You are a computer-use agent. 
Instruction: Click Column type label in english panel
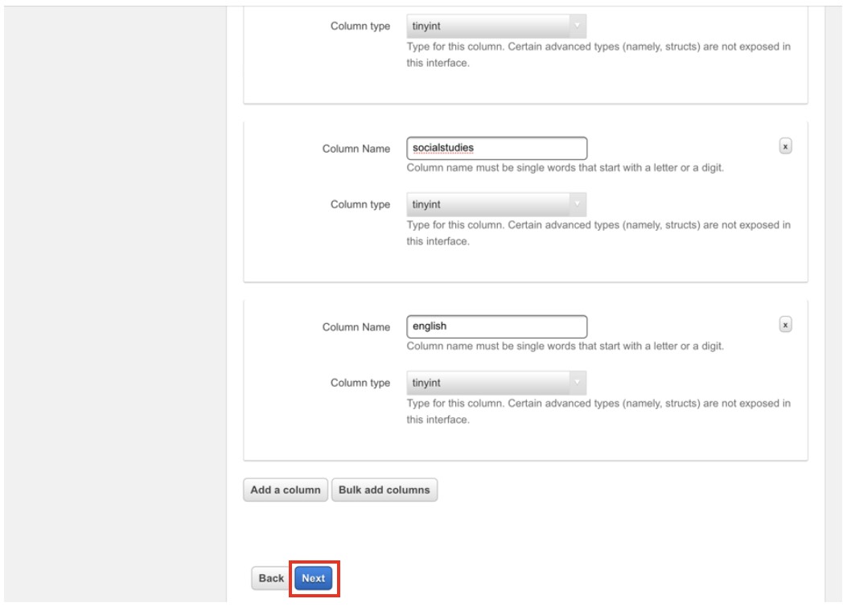click(360, 383)
